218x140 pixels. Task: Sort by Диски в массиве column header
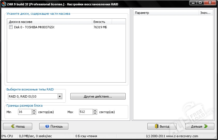point(49,22)
